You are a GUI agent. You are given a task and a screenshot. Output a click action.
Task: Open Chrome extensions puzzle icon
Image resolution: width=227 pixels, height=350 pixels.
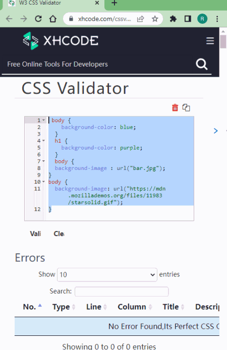click(173, 19)
